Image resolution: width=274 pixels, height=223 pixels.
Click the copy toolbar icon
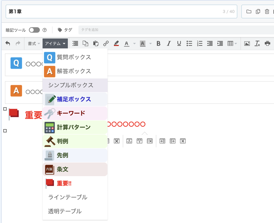click(85, 43)
